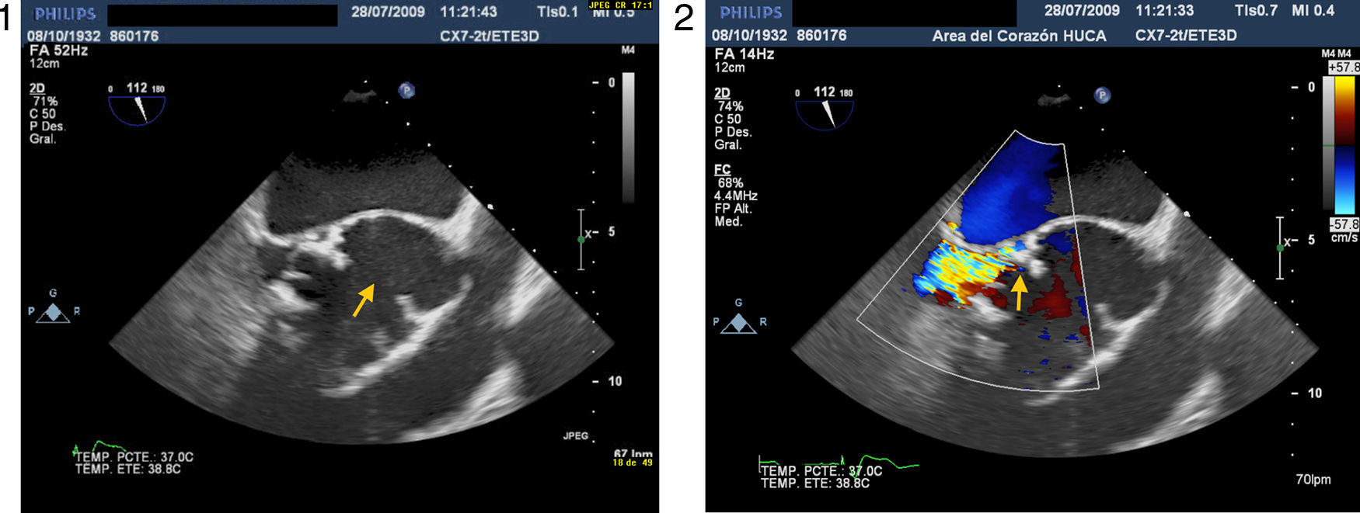Select the FC color flow label
The width and height of the screenshot is (1360, 513).
point(722,169)
